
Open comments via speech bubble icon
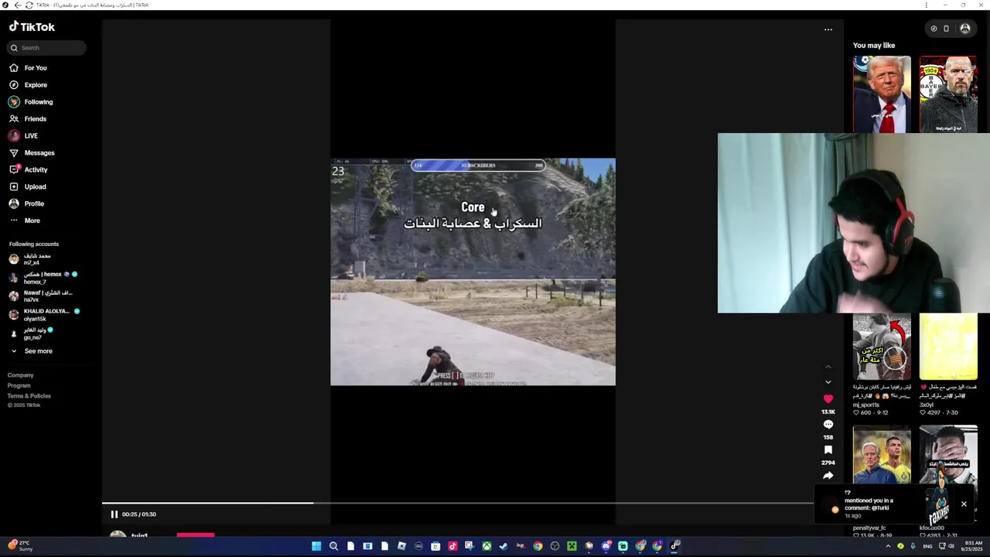[828, 425]
